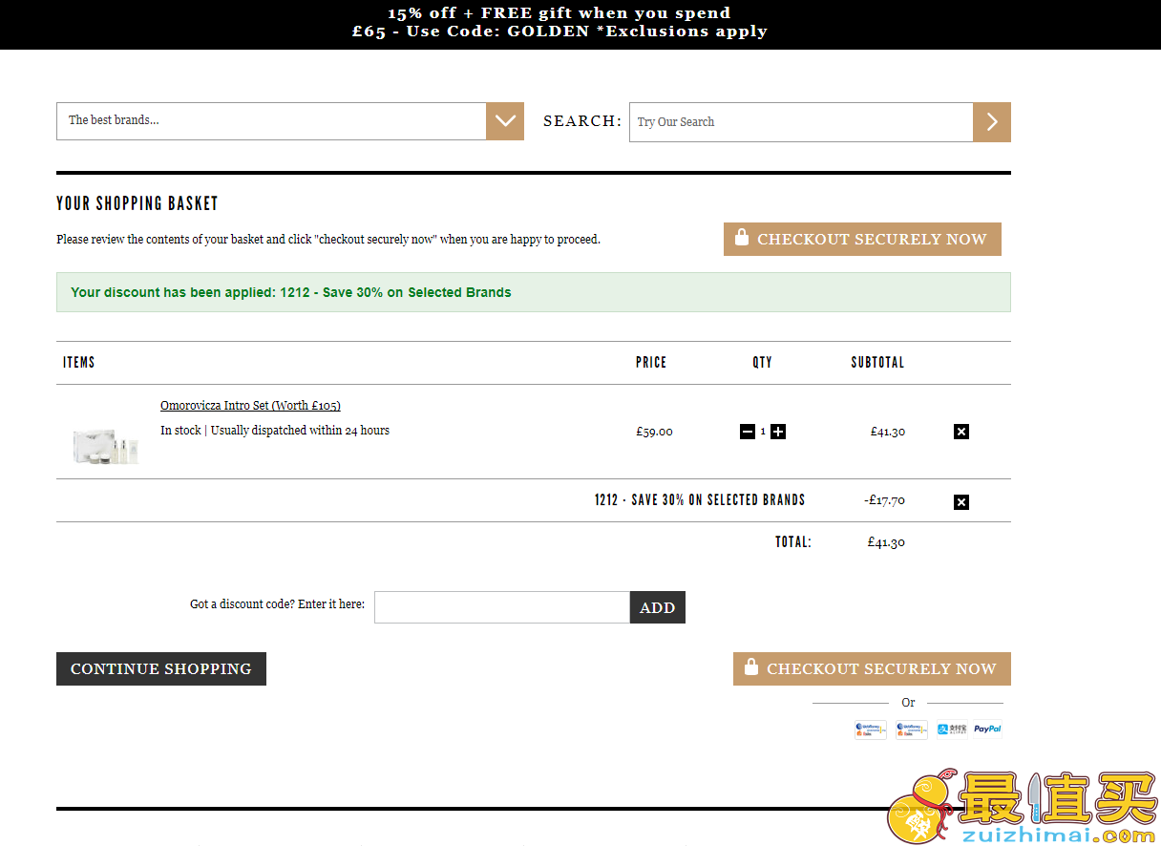Click the Got a discount code label
The width and height of the screenshot is (1161, 846).
278,604
